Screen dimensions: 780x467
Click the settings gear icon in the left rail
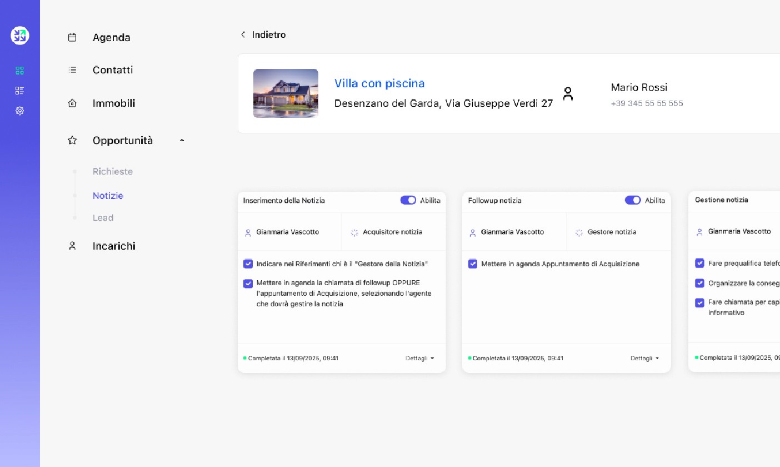(x=19, y=111)
